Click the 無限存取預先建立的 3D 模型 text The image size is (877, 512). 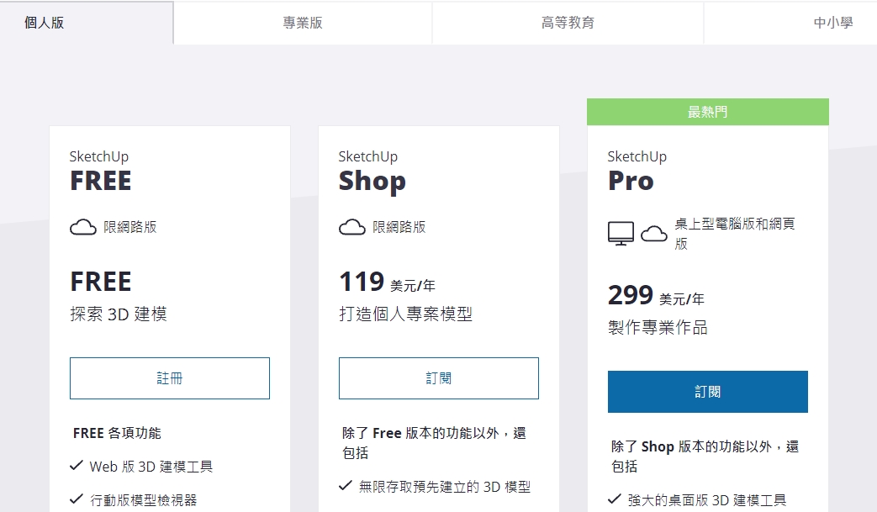pyautogui.click(x=445, y=487)
